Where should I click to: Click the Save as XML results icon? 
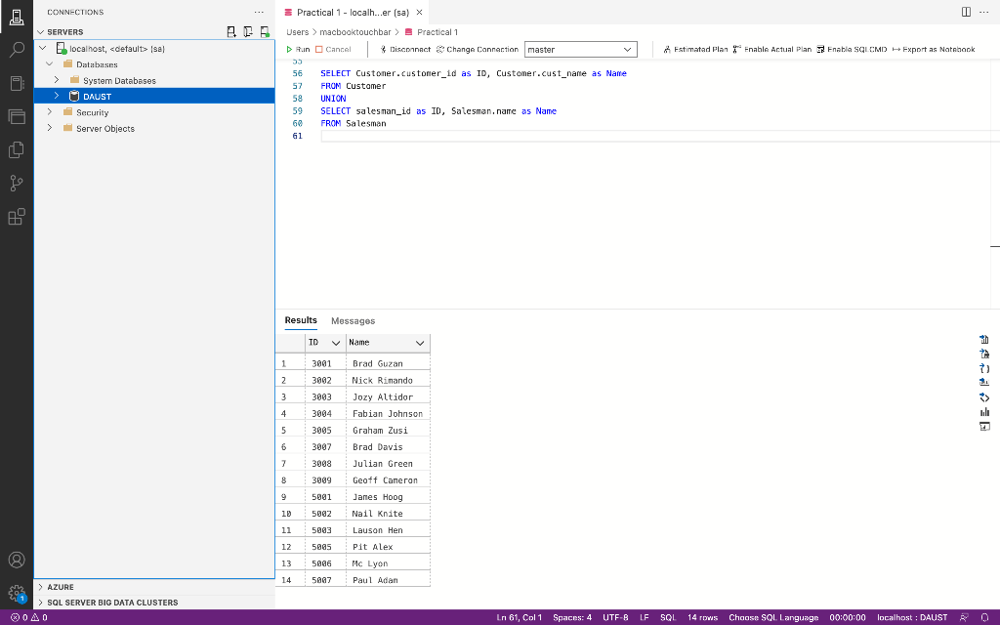point(984,397)
